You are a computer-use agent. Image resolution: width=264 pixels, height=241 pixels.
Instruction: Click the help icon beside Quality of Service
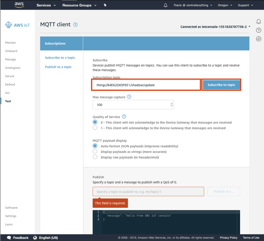(x=124, y=117)
